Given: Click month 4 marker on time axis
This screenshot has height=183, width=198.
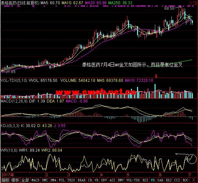Looking at the screenshot, I should point(101,175).
